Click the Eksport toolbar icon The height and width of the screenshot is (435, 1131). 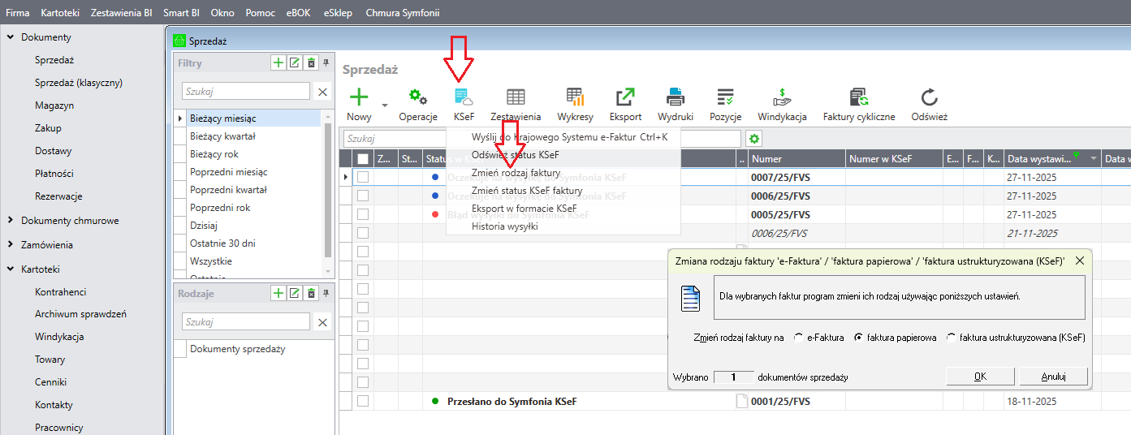click(x=625, y=98)
